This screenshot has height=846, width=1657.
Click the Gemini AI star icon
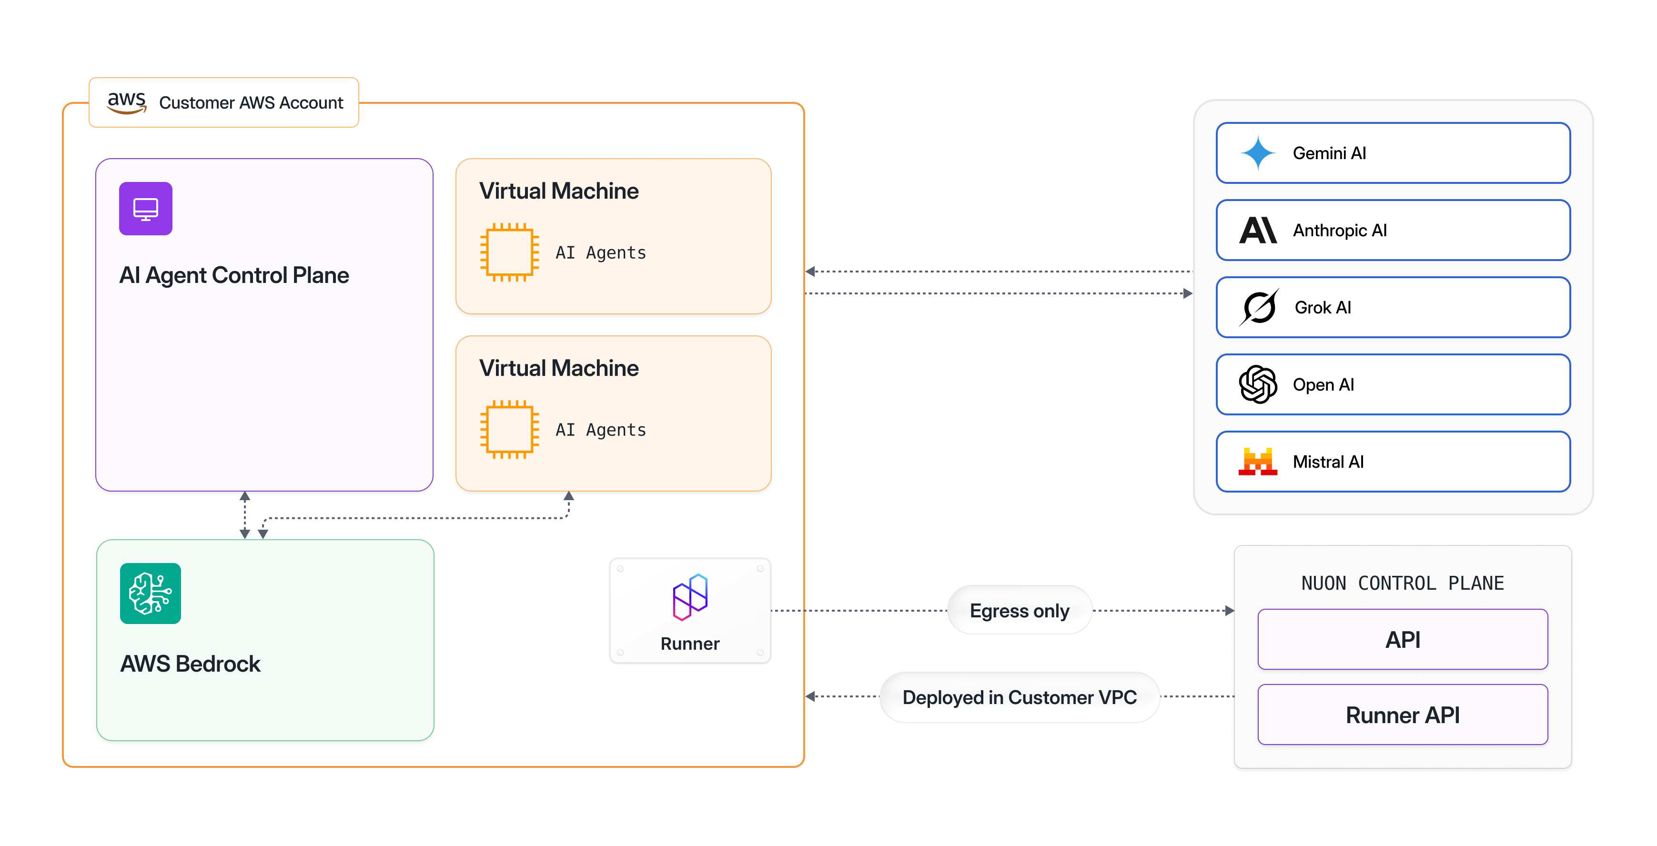(x=1260, y=152)
